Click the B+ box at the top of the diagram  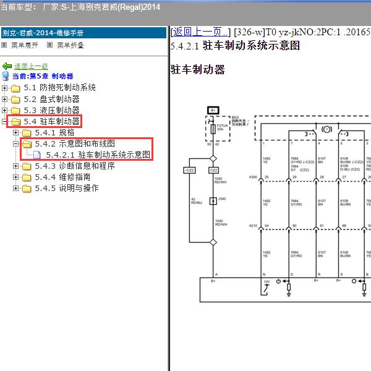[x=213, y=110]
